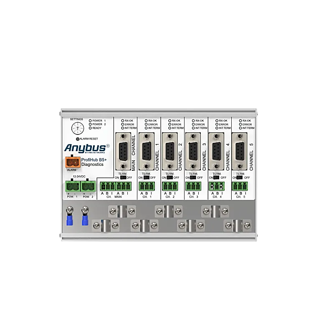Click the MAIN CHANNEL INT.TERM LED
The image size is (334, 334).
coord(122,128)
